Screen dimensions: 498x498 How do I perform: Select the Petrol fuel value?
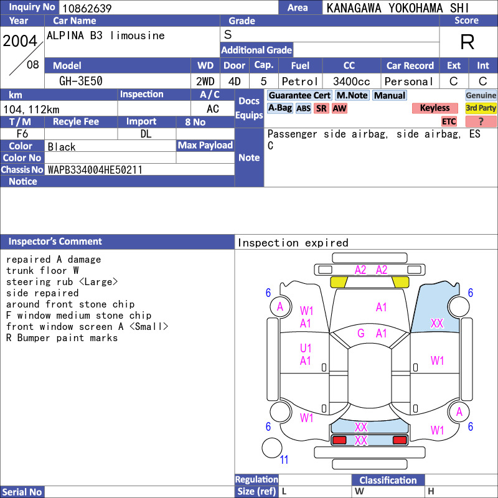300,82
